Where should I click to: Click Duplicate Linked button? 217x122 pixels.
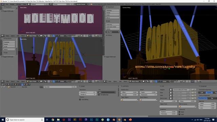(x=112, y=27)
